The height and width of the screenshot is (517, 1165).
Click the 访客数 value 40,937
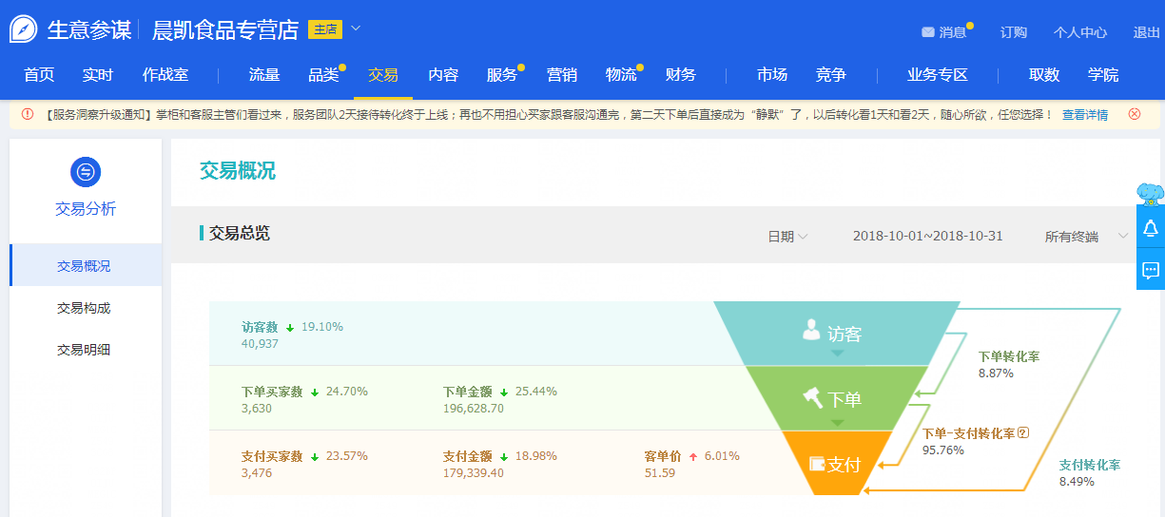pyautogui.click(x=260, y=343)
